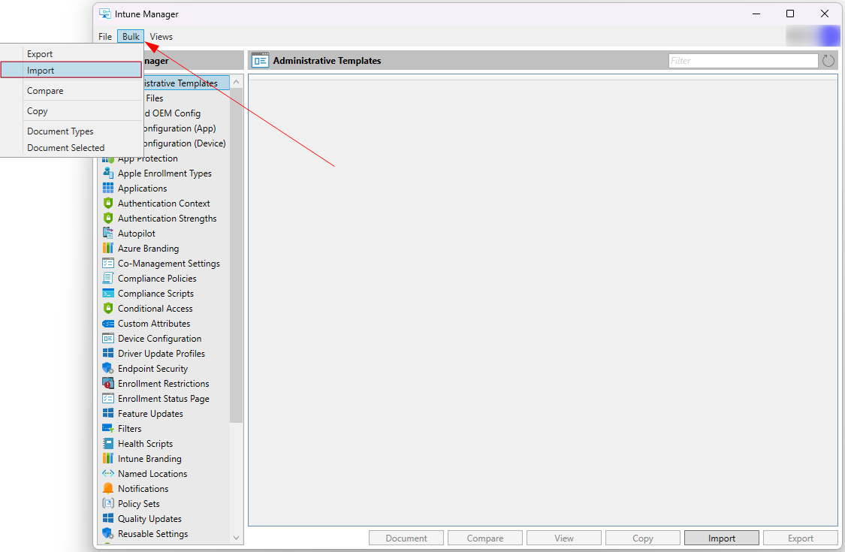
Task: Click the Driver Update Profiles Windows icon
Action: [107, 353]
